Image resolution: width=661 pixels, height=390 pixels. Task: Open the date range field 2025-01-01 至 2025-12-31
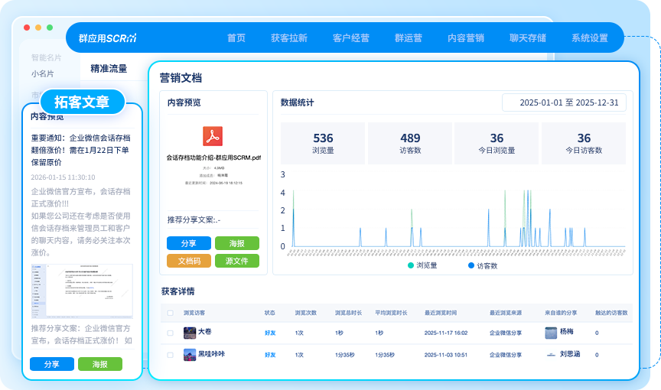coord(564,102)
